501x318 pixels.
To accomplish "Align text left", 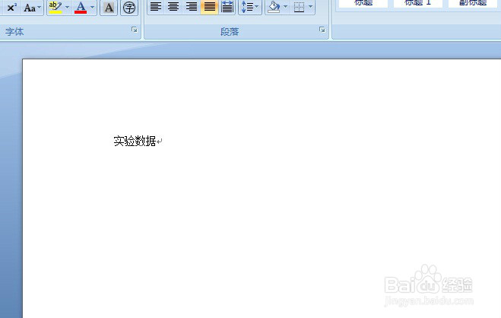I will coord(156,7).
